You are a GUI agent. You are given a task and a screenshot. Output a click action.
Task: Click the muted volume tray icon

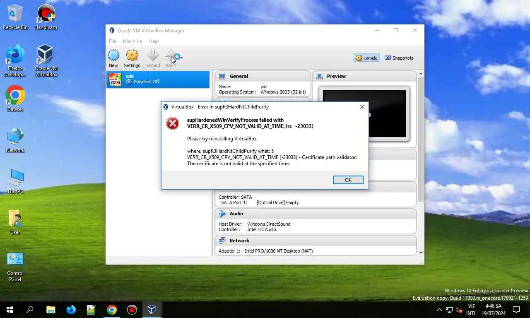tap(459, 310)
